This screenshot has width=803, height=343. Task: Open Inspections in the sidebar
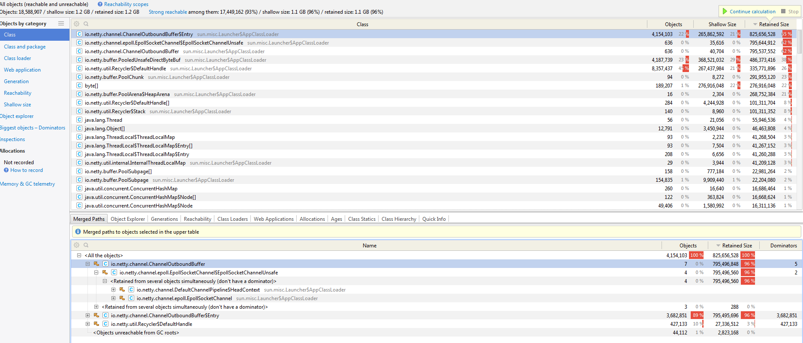pos(12,139)
